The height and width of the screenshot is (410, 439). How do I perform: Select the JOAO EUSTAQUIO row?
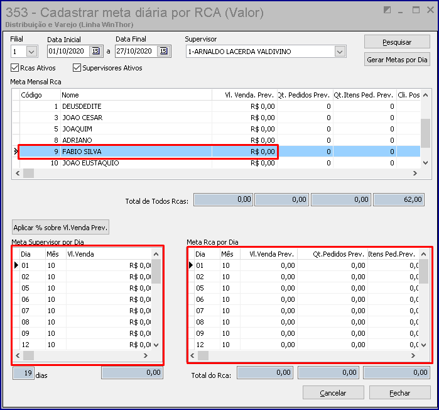[x=216, y=163]
